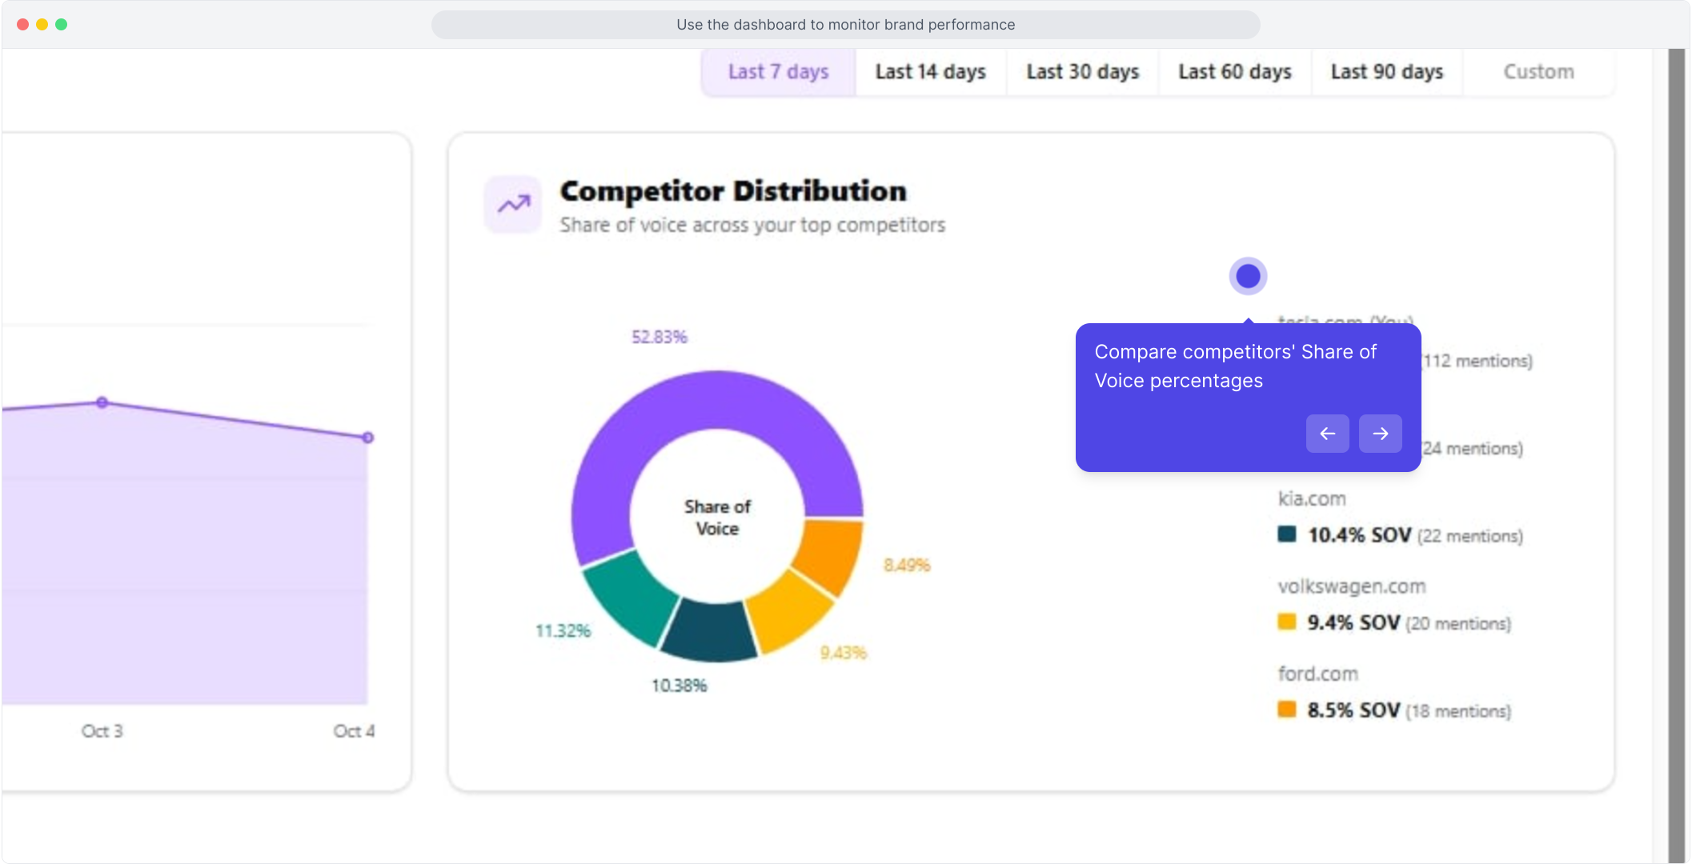Viewport: 1692px width, 864px height.
Task: Click volkswagen.com's yellow legend square
Action: [x=1287, y=622]
